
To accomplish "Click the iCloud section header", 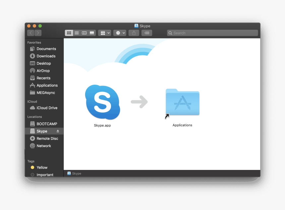I will 32,102.
